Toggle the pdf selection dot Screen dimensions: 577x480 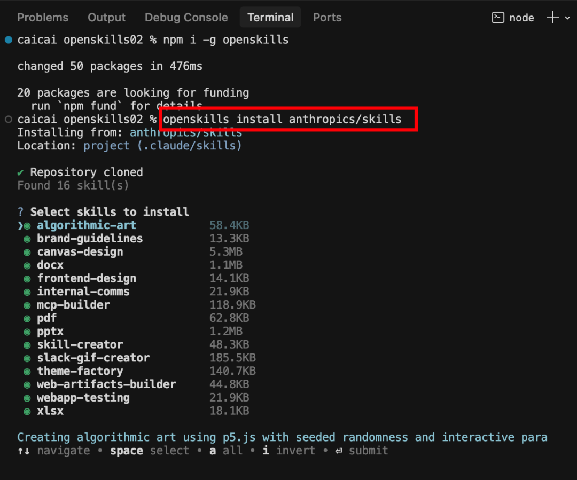[27, 319]
